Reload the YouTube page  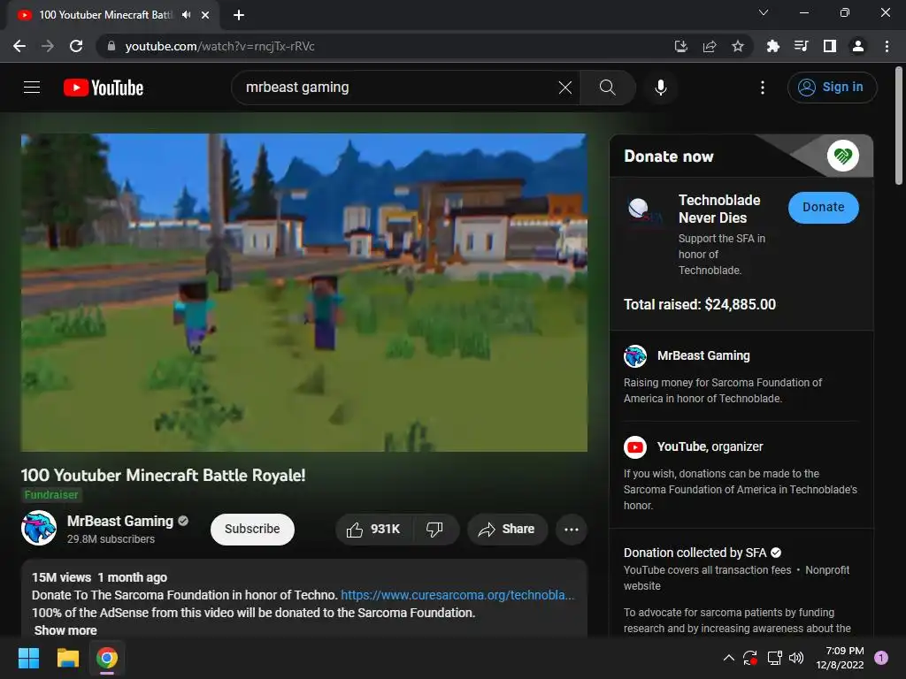[76, 46]
